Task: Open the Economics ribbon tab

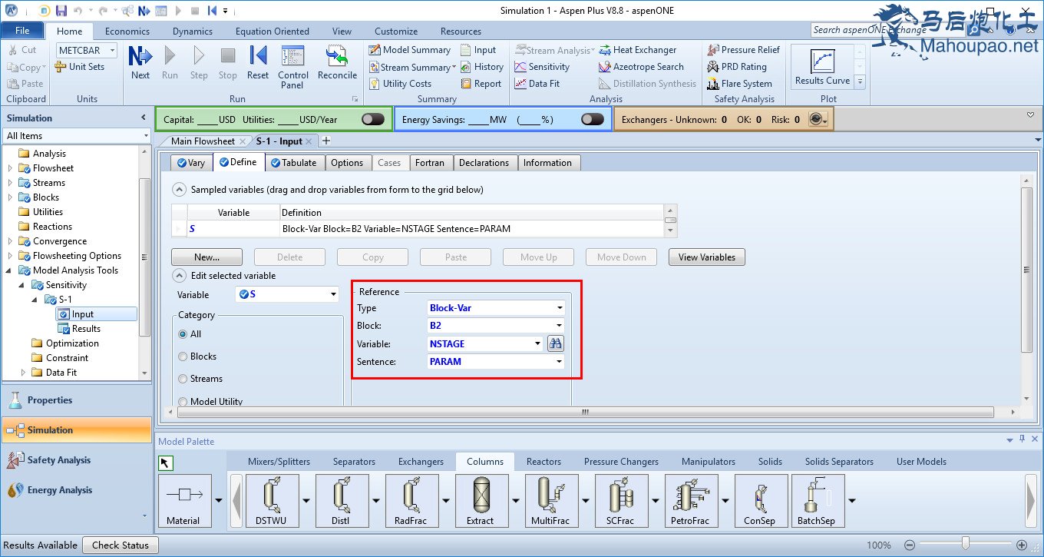Action: [127, 31]
